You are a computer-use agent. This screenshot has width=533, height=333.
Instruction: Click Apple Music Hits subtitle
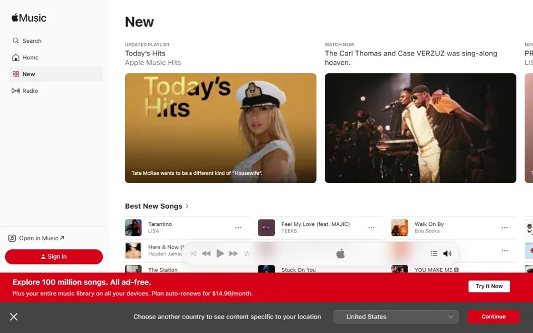click(153, 63)
